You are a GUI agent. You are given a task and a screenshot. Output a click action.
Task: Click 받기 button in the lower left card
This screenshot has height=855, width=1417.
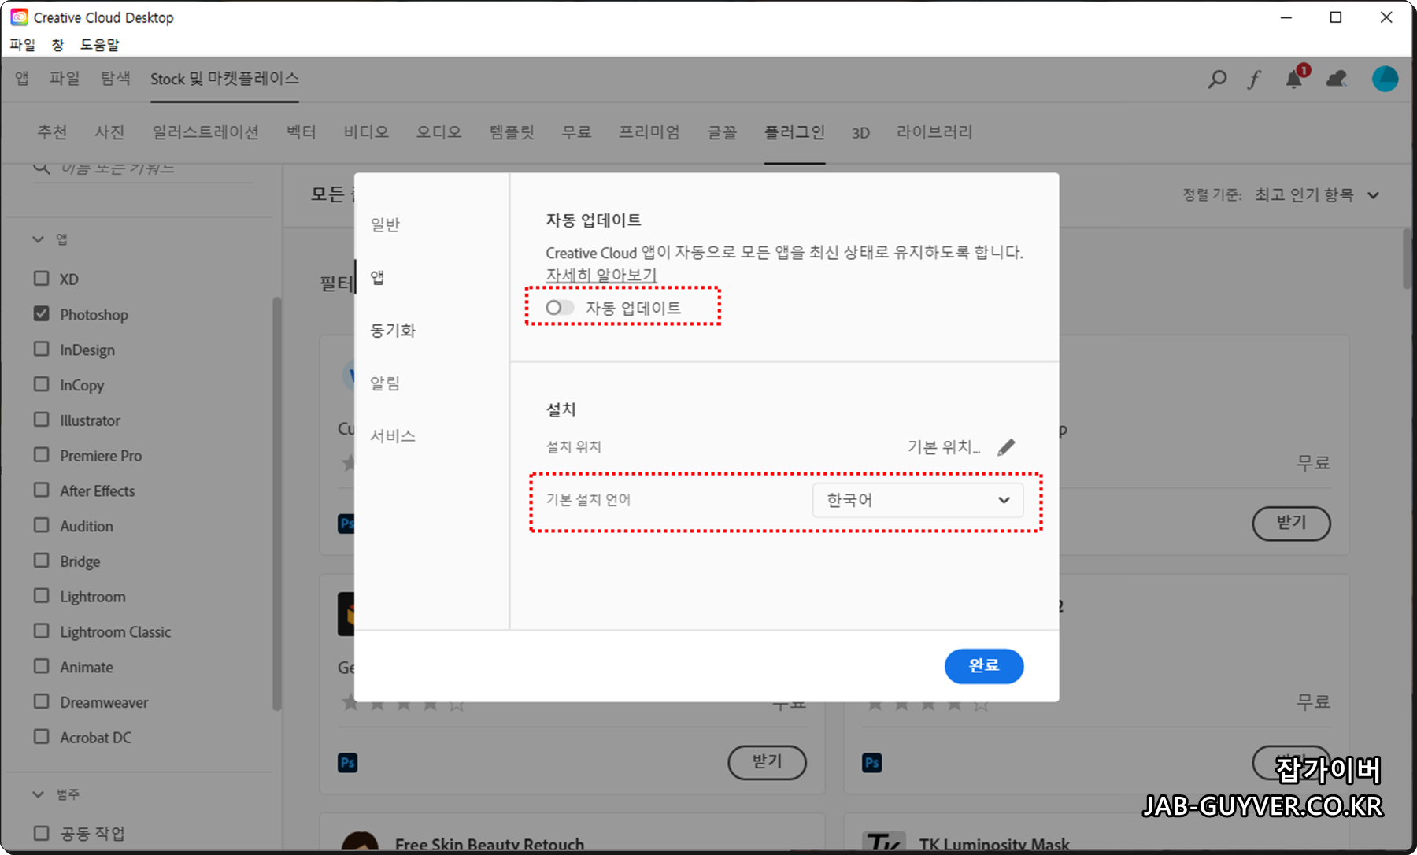(x=767, y=762)
